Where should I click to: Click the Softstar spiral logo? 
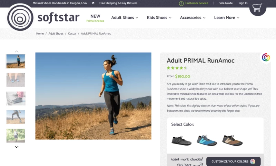pos(20,17)
